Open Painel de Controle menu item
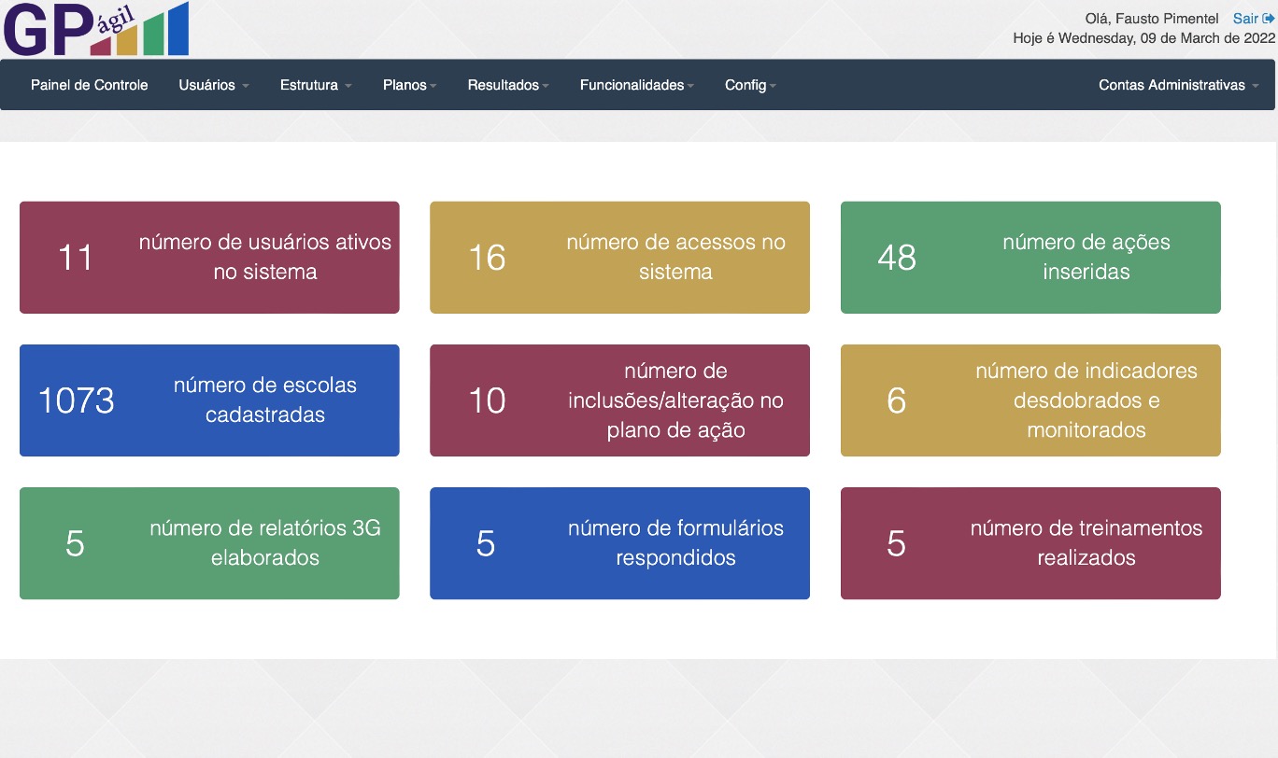This screenshot has height=758, width=1278. pos(90,85)
